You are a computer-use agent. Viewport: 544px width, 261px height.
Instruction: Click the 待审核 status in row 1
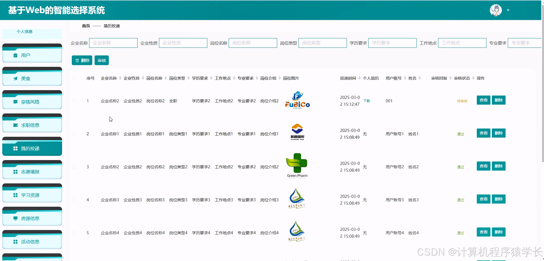[x=462, y=101]
